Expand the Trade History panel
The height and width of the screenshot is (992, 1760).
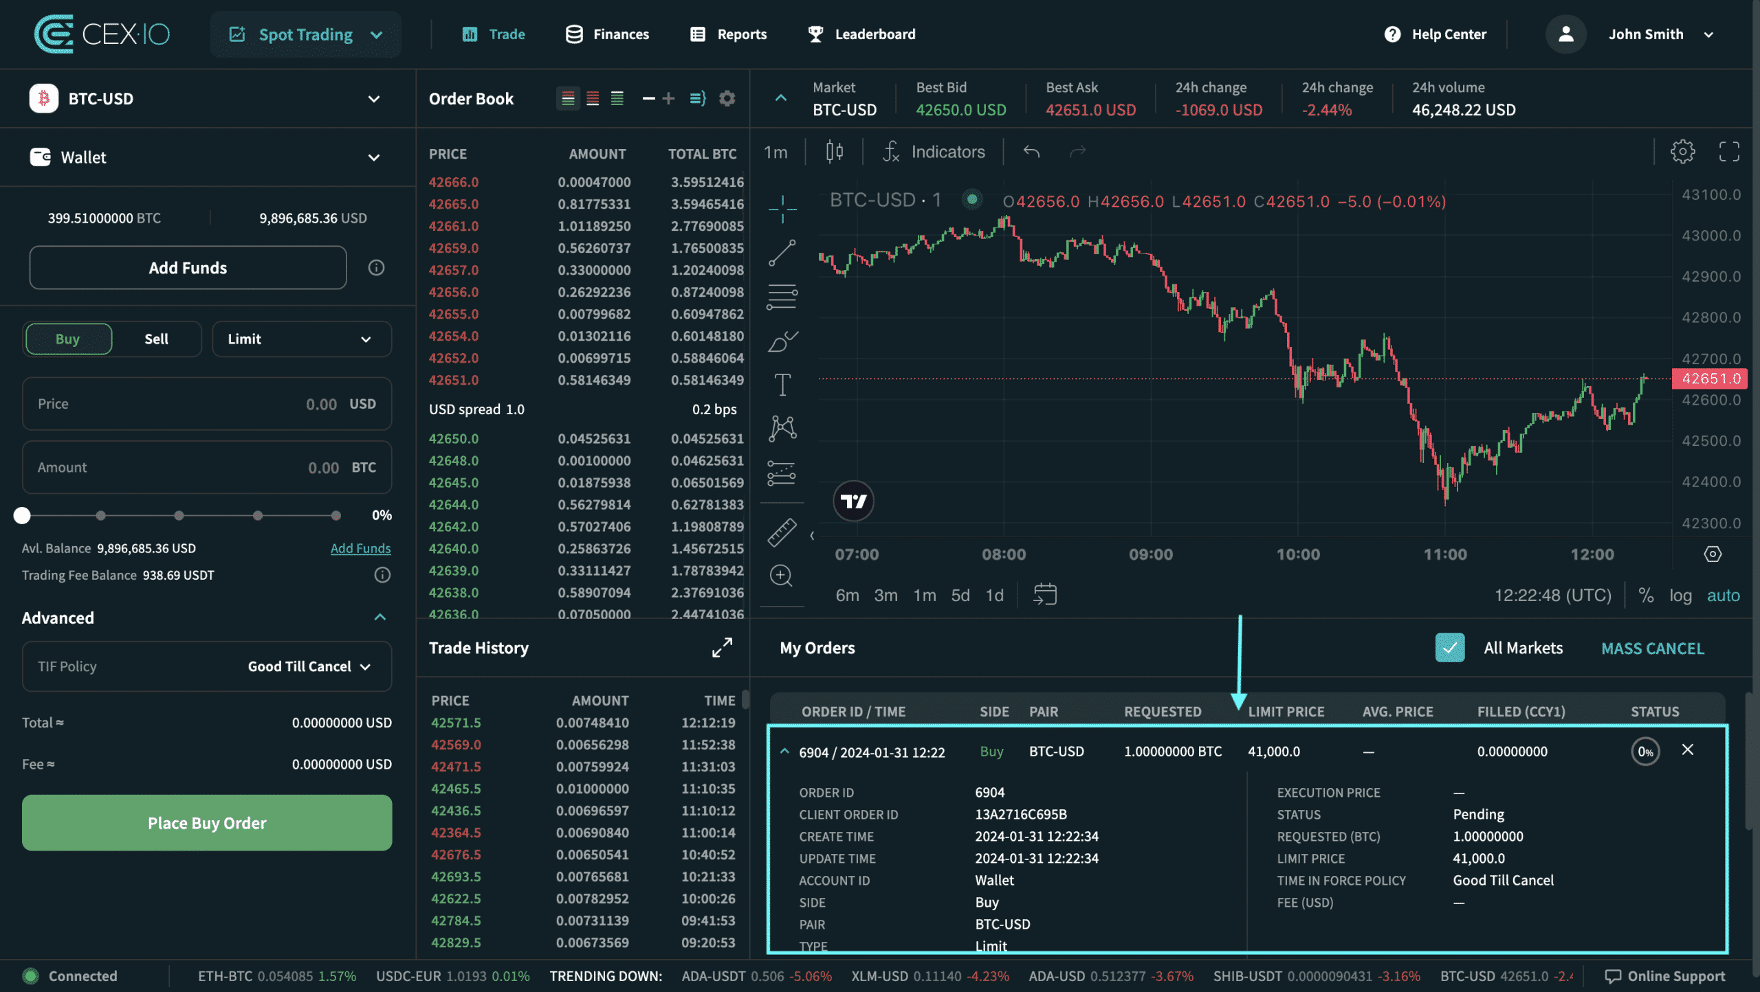[722, 647]
